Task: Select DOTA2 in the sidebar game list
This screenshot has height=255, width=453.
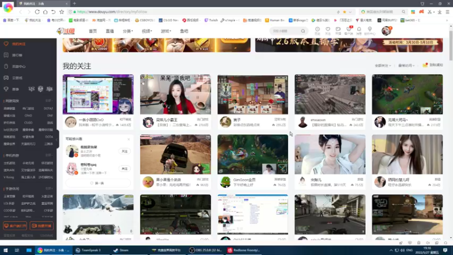Action: point(48,108)
